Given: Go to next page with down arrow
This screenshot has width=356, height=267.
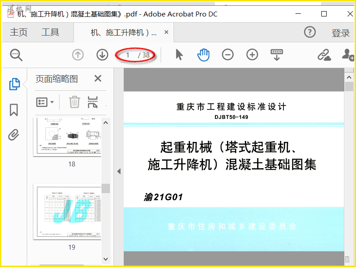Looking at the screenshot, I should tap(102, 55).
